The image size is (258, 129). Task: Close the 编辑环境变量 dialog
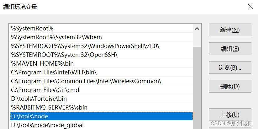click(250, 7)
